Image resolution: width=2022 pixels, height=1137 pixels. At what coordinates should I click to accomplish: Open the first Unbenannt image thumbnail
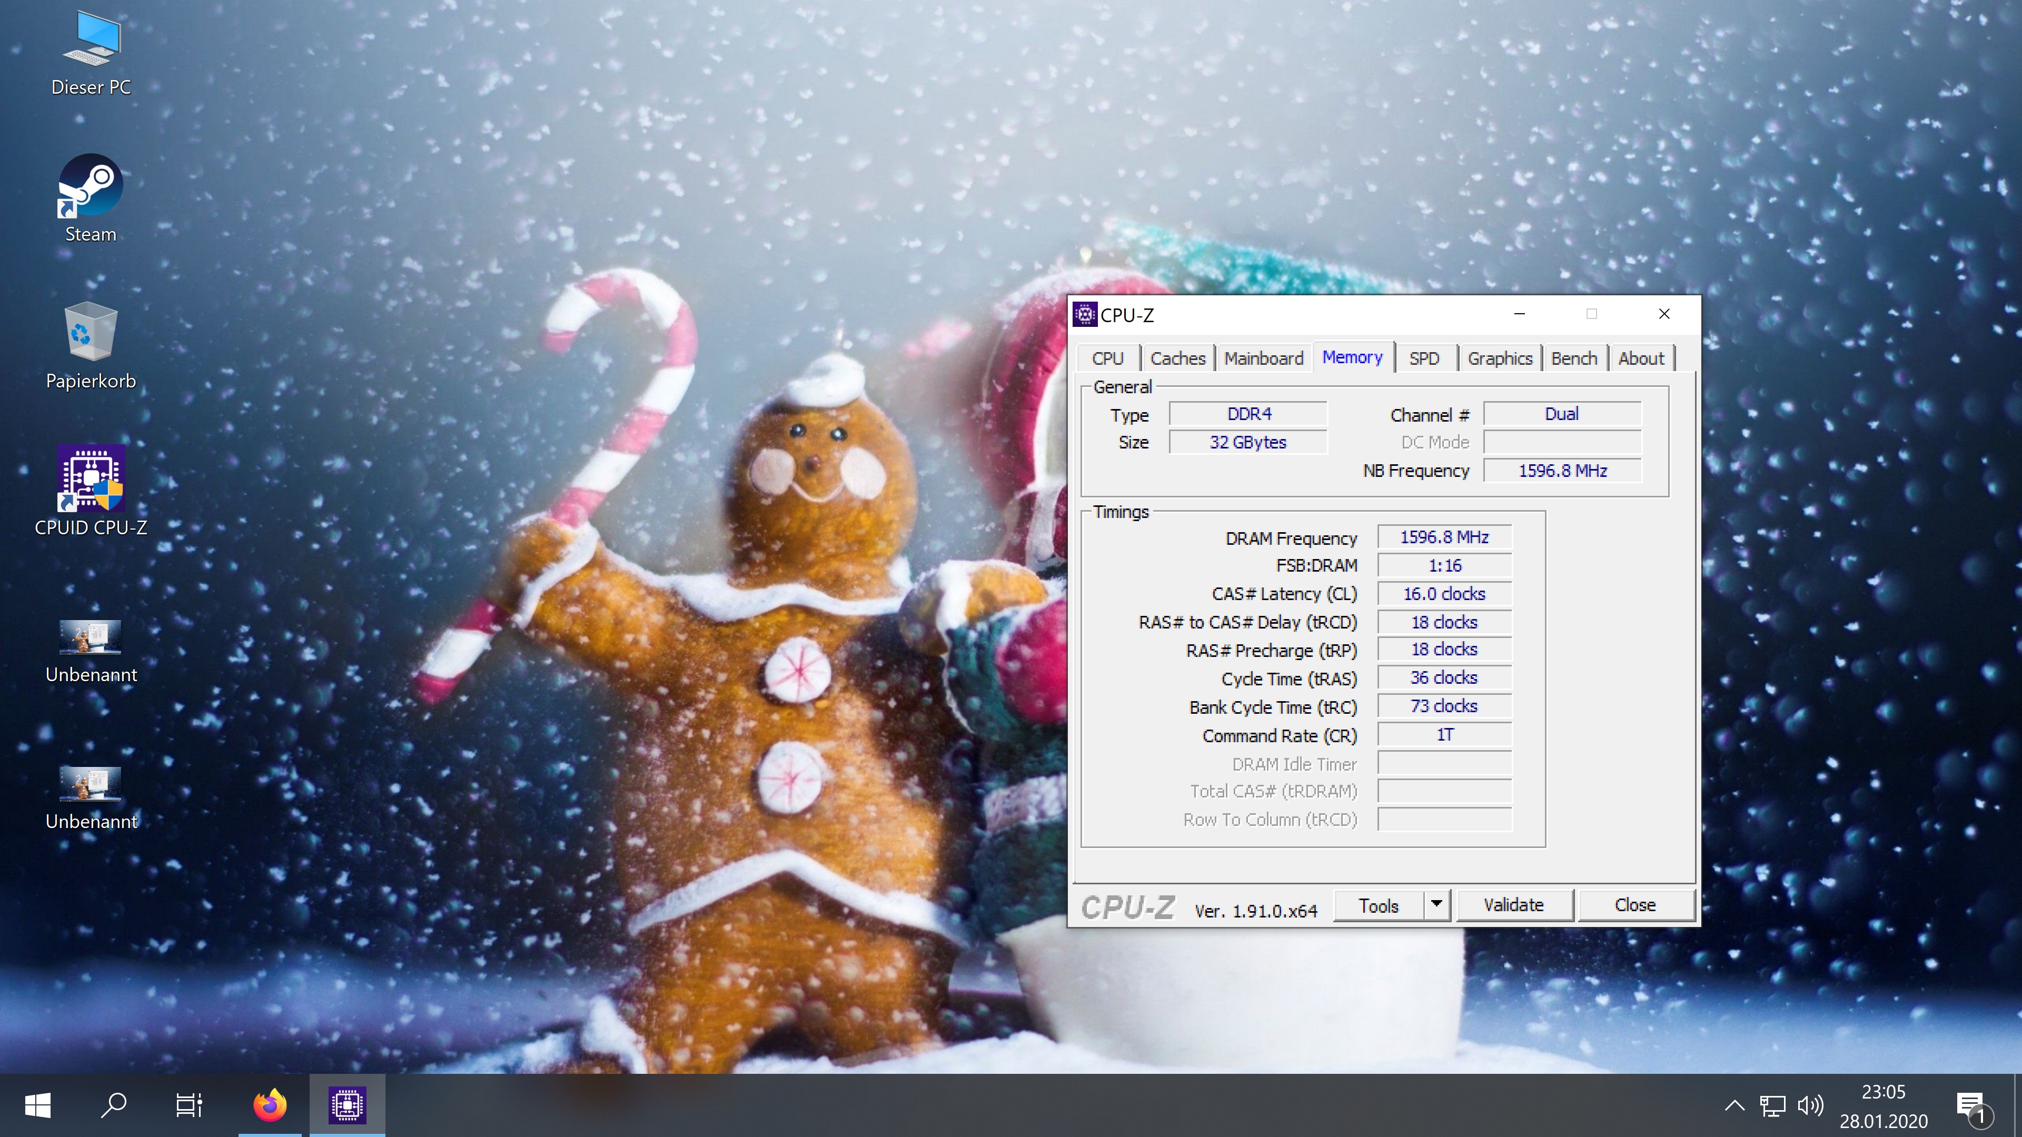[x=91, y=636]
